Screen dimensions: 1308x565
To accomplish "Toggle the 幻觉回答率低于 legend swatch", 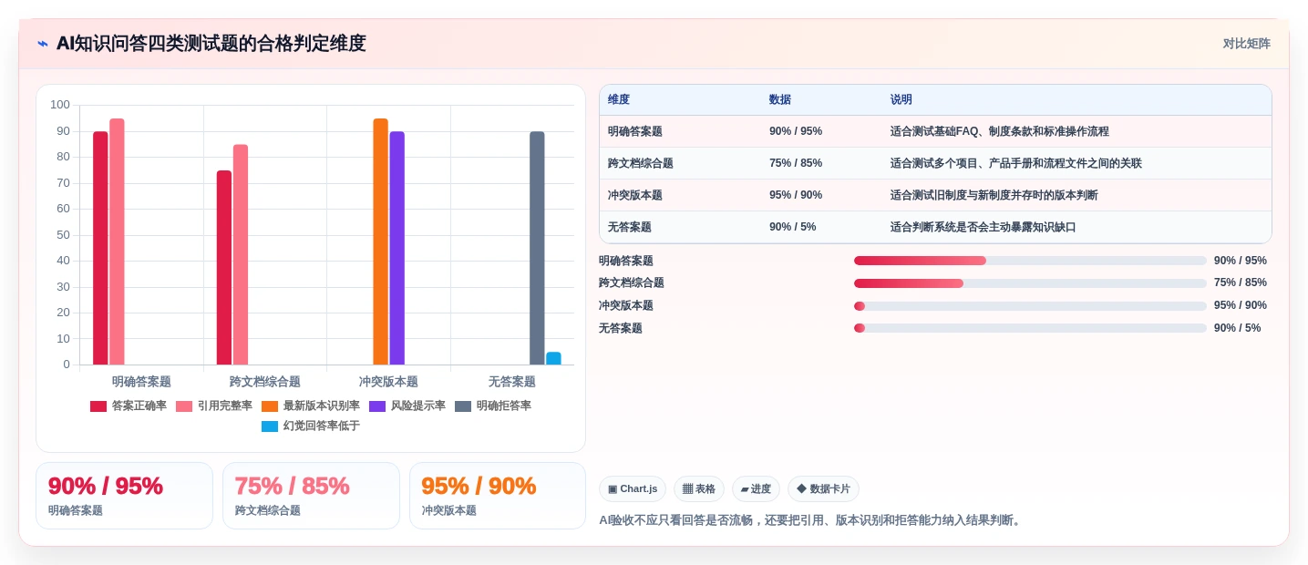I will tap(270, 426).
